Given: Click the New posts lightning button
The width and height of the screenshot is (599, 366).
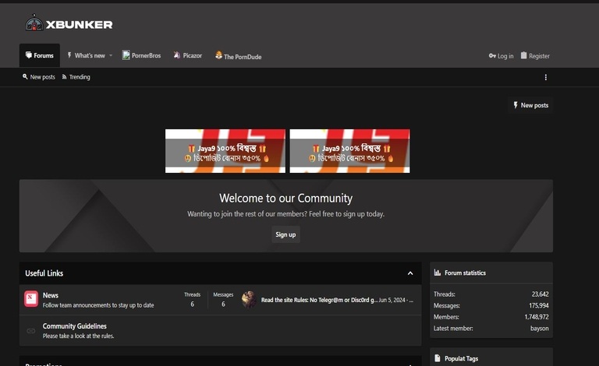Looking at the screenshot, I should click(x=530, y=105).
